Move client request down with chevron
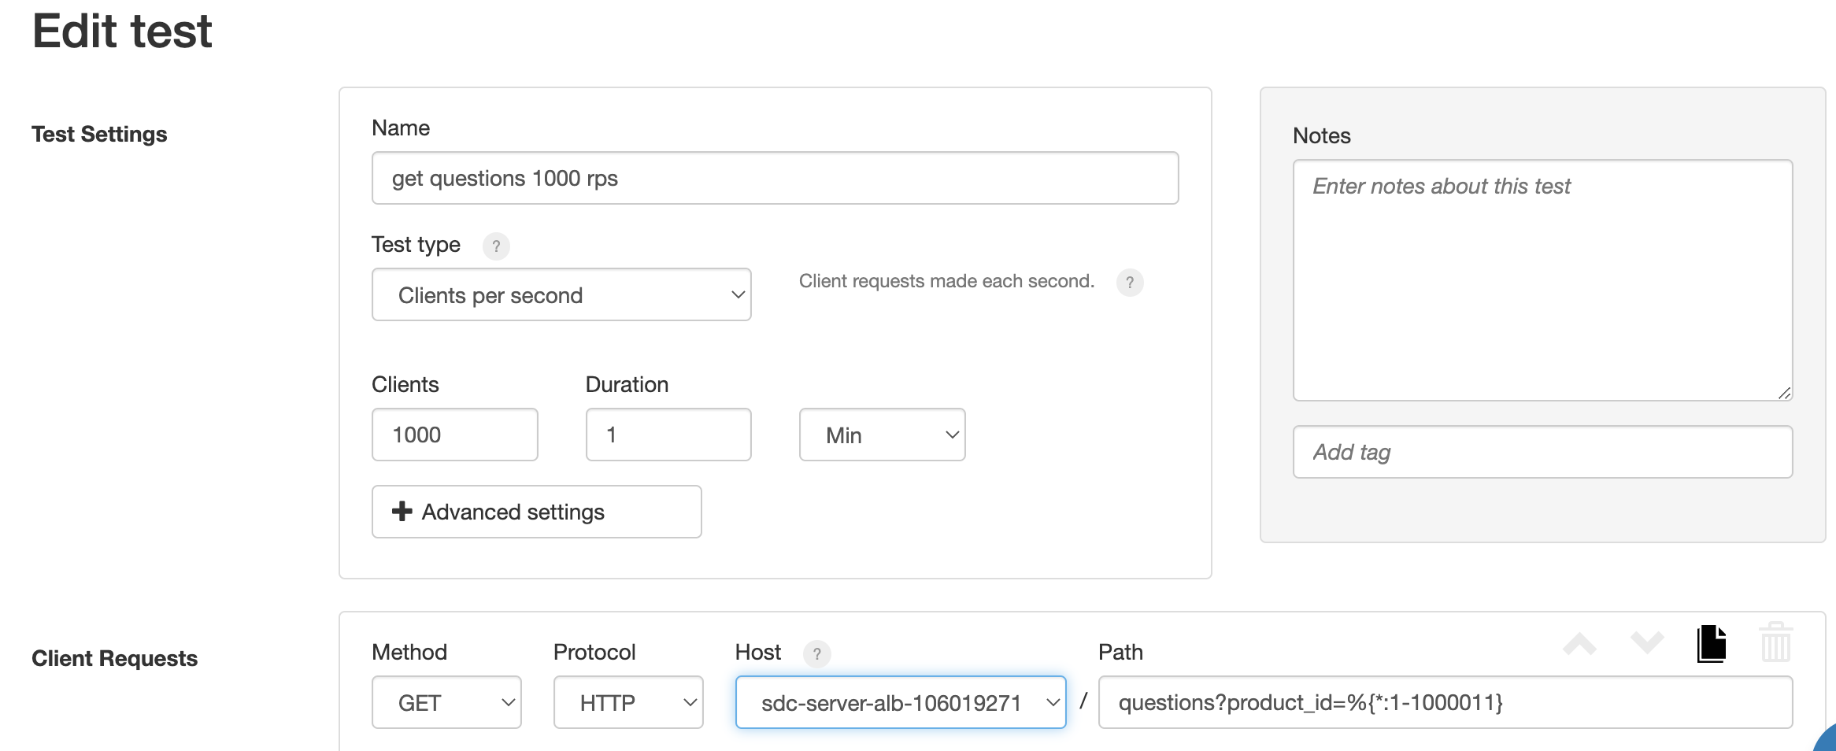Image resolution: width=1836 pixels, height=751 pixels. [x=1647, y=642]
